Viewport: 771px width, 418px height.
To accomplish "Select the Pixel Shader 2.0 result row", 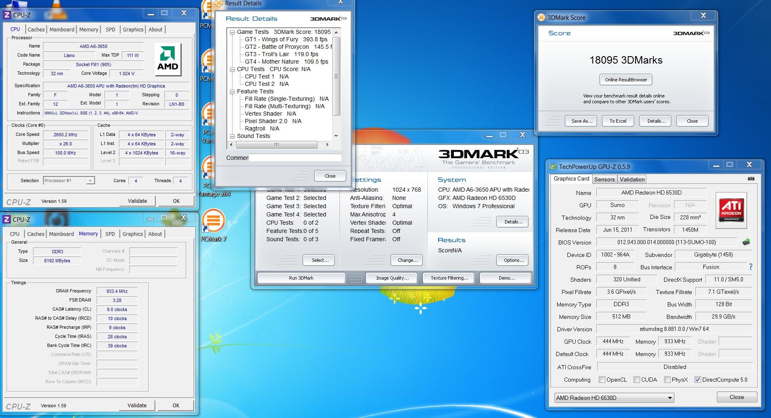I will coord(273,121).
